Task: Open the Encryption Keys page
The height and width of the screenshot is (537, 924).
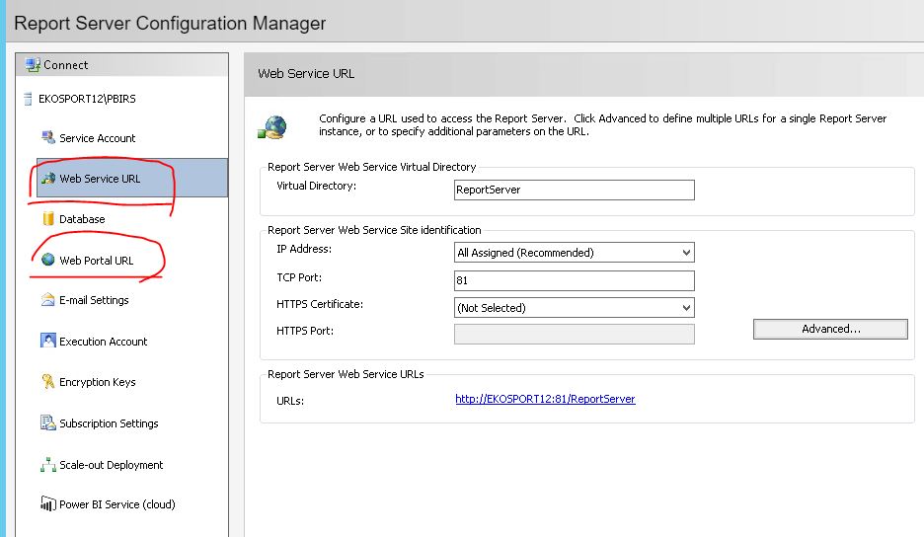Action: (x=97, y=382)
